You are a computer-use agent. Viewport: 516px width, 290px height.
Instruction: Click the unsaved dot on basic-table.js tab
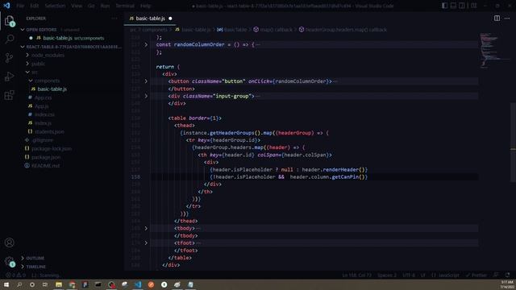pyautogui.click(x=170, y=19)
